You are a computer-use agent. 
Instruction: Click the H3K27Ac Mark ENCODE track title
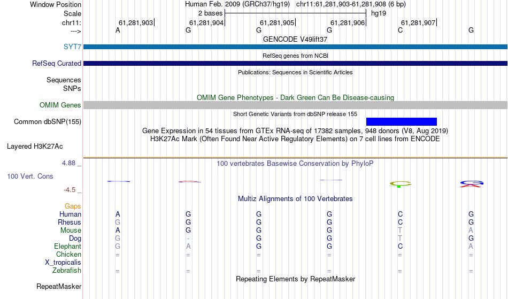(295, 139)
